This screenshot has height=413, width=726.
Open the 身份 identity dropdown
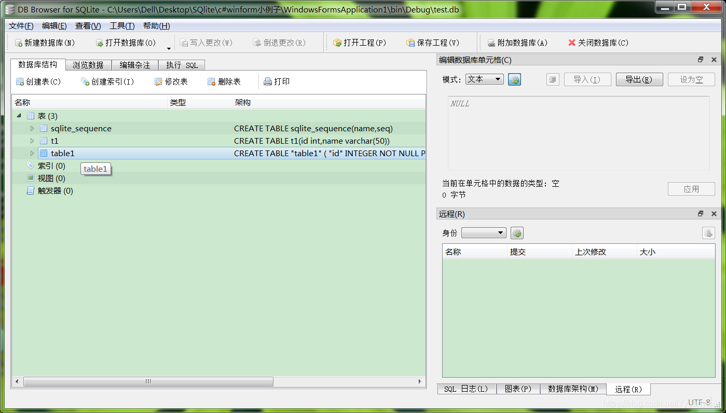coord(484,233)
